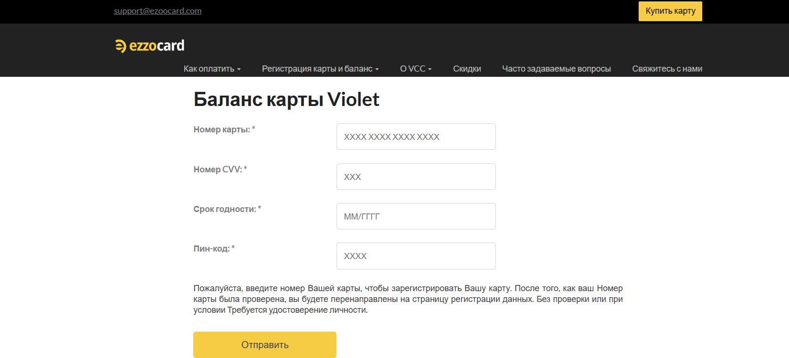
Task: Click the Номер карты label
Action: pyautogui.click(x=222, y=130)
